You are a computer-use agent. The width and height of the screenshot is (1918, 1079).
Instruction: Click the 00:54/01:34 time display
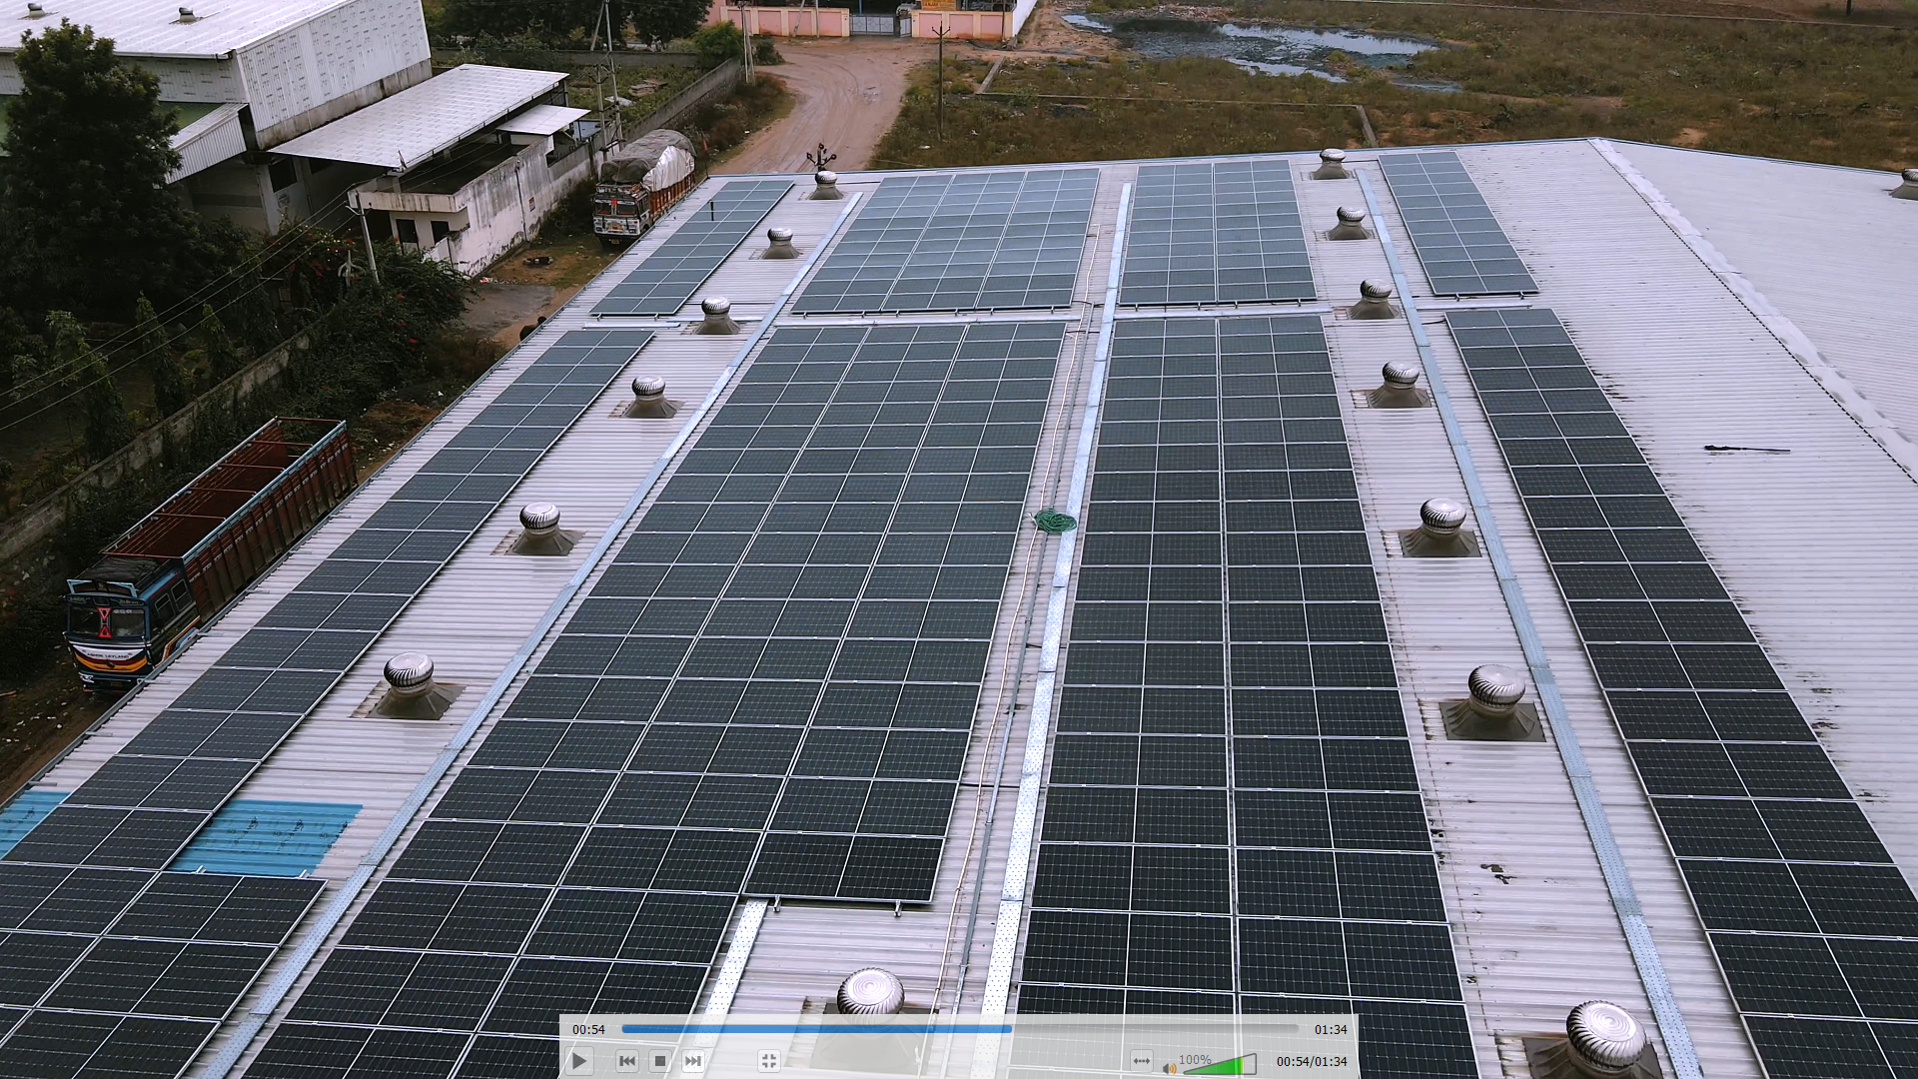(x=1311, y=1061)
